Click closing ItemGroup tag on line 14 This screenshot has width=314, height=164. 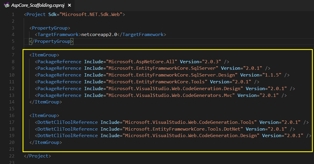[x=46, y=102]
